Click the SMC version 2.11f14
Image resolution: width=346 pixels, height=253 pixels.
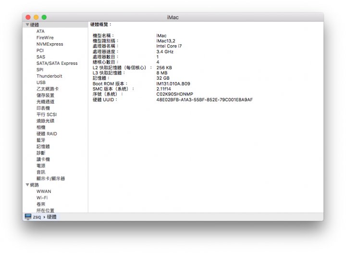click(163, 89)
